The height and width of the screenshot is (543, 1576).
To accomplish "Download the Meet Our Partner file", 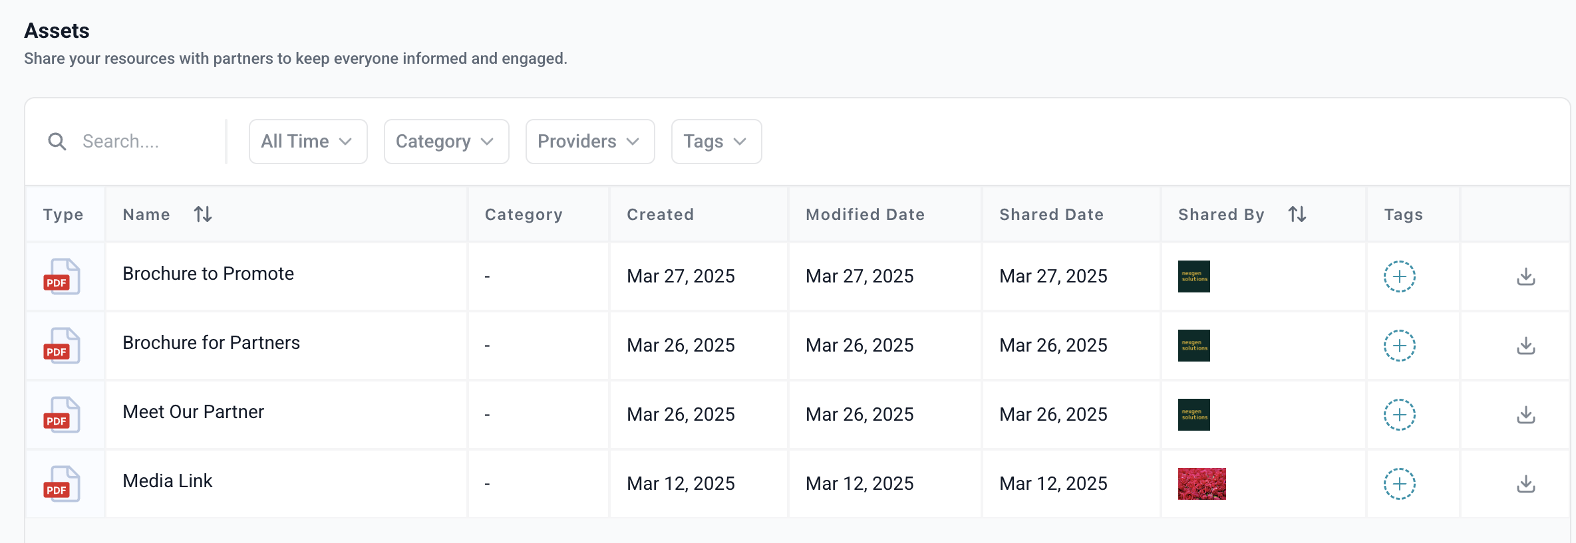I will (x=1525, y=415).
